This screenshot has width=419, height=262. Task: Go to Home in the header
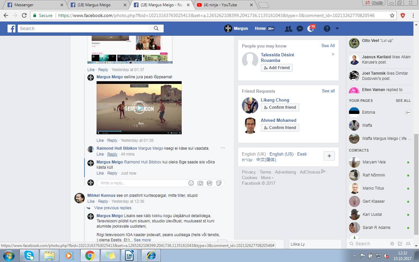pos(260,28)
